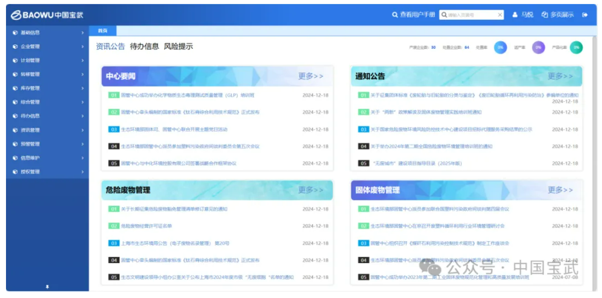This screenshot has height=298, width=602.
Task: Click the 多页展示 multi-page display icon
Action: pyautogui.click(x=545, y=15)
